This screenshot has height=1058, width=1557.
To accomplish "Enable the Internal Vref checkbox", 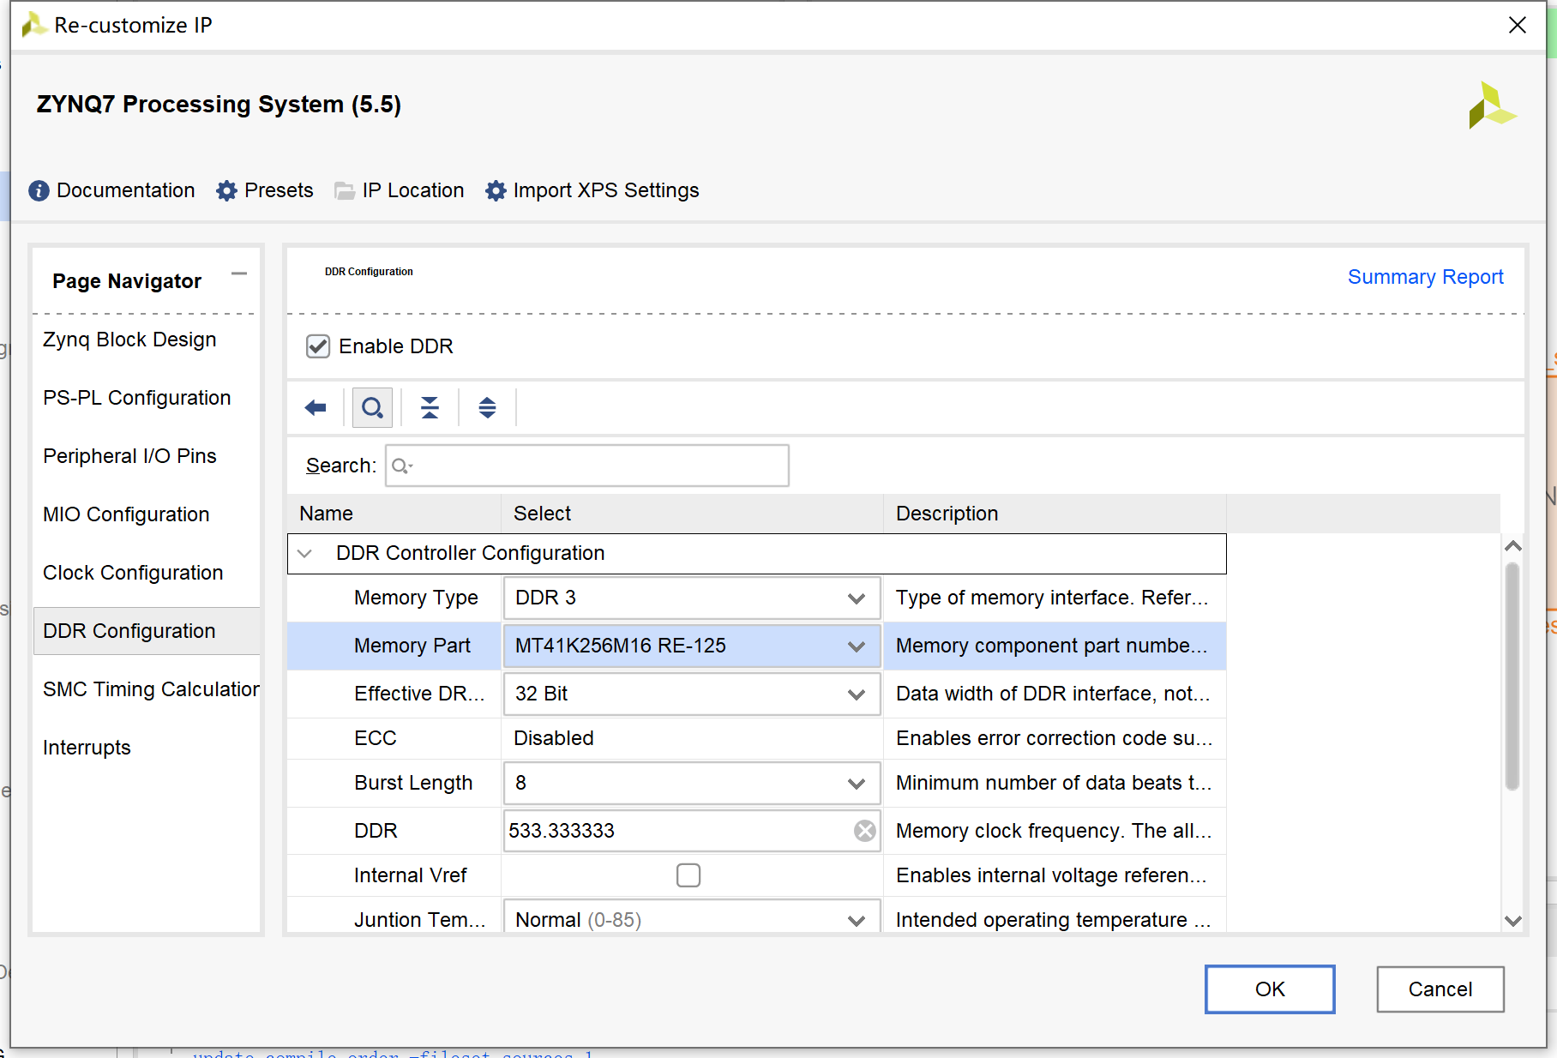I will [688, 875].
